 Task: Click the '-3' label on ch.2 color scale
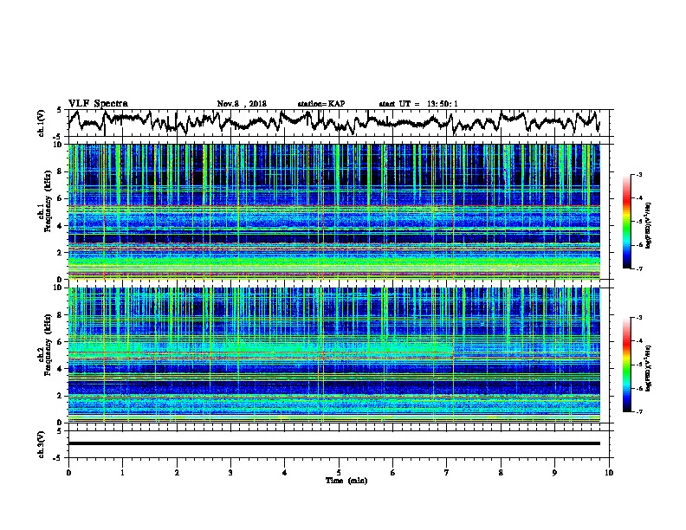639,318
